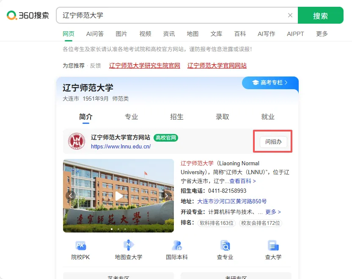Click the 360搜索 logo
This screenshot has height=279, width=352.
pyautogui.click(x=28, y=15)
